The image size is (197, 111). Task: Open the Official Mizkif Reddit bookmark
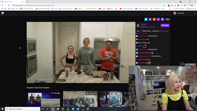pos(43,9)
